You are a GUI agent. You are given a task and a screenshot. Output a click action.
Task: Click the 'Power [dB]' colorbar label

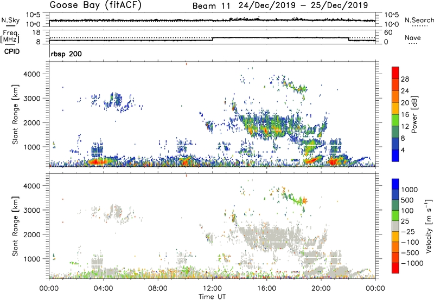click(414, 114)
